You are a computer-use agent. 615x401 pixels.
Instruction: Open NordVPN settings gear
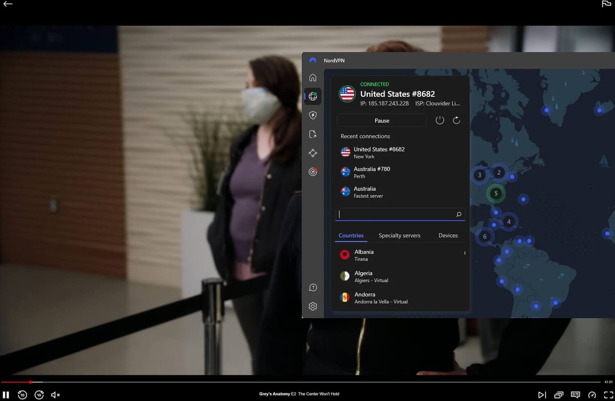point(313,306)
